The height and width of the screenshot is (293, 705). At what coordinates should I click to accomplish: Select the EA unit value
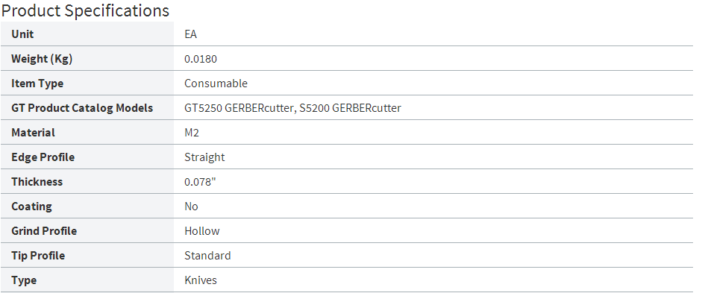tap(191, 34)
